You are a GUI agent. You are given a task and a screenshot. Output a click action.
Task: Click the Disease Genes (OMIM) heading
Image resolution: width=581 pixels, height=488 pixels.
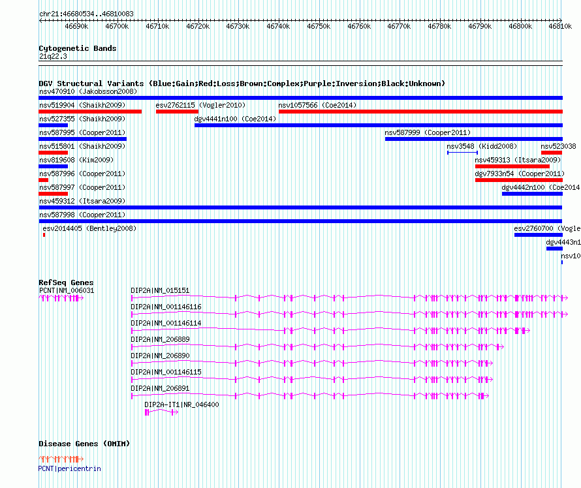click(84, 444)
